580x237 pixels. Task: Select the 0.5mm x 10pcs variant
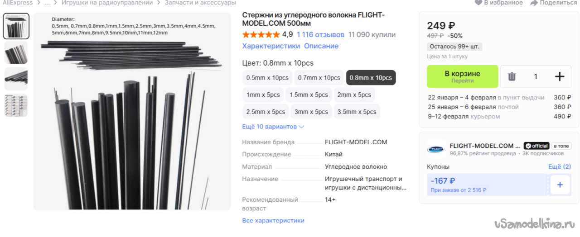[x=267, y=78]
